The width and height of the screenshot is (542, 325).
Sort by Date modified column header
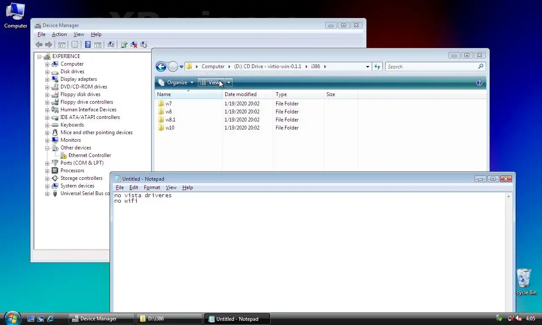point(247,94)
